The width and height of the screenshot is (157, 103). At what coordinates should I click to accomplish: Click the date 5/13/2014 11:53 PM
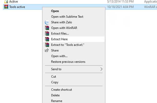pos(120,2)
